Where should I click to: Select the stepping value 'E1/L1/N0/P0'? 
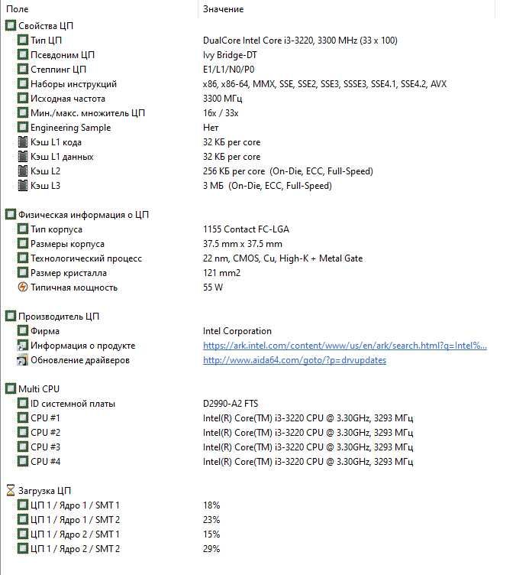tap(229, 70)
